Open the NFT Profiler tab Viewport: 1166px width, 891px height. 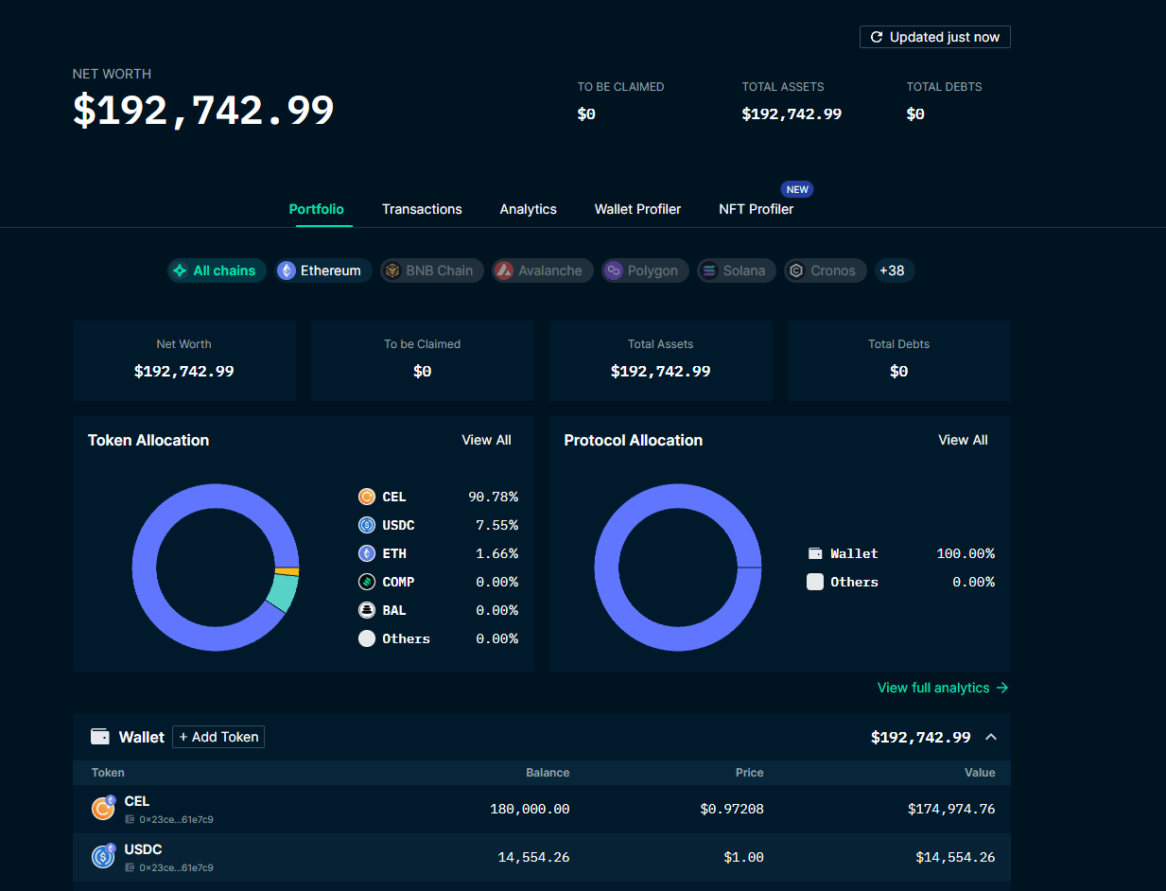tap(756, 209)
